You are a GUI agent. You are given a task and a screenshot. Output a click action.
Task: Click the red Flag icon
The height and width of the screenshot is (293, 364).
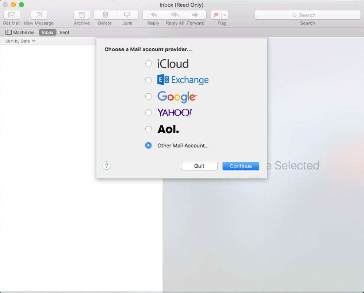216,15
